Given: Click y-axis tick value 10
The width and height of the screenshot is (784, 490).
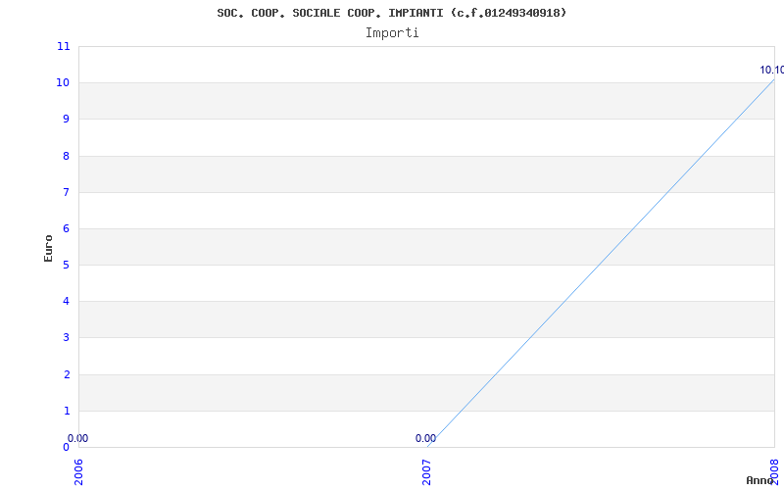Looking at the screenshot, I should tap(63, 83).
